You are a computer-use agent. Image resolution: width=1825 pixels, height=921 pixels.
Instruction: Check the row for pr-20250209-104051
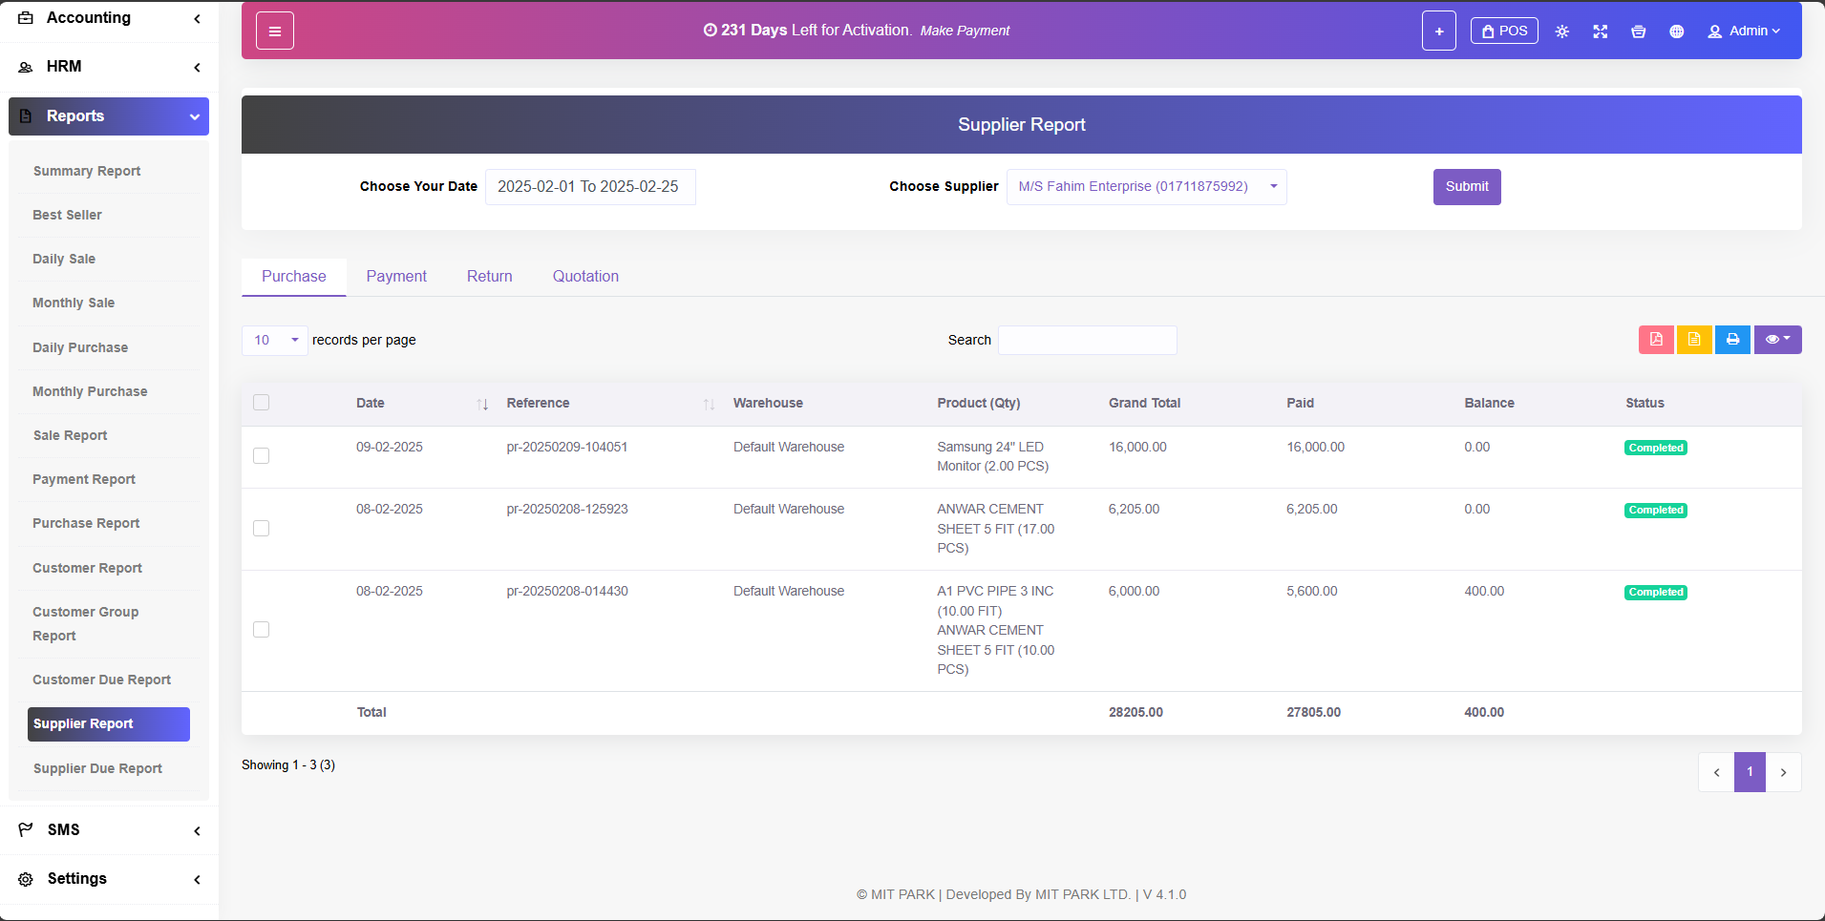[x=261, y=456]
